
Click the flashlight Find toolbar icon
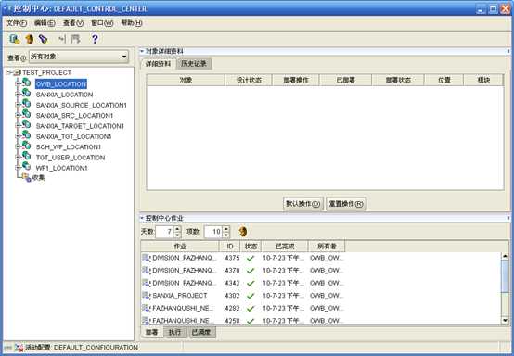click(x=43, y=39)
